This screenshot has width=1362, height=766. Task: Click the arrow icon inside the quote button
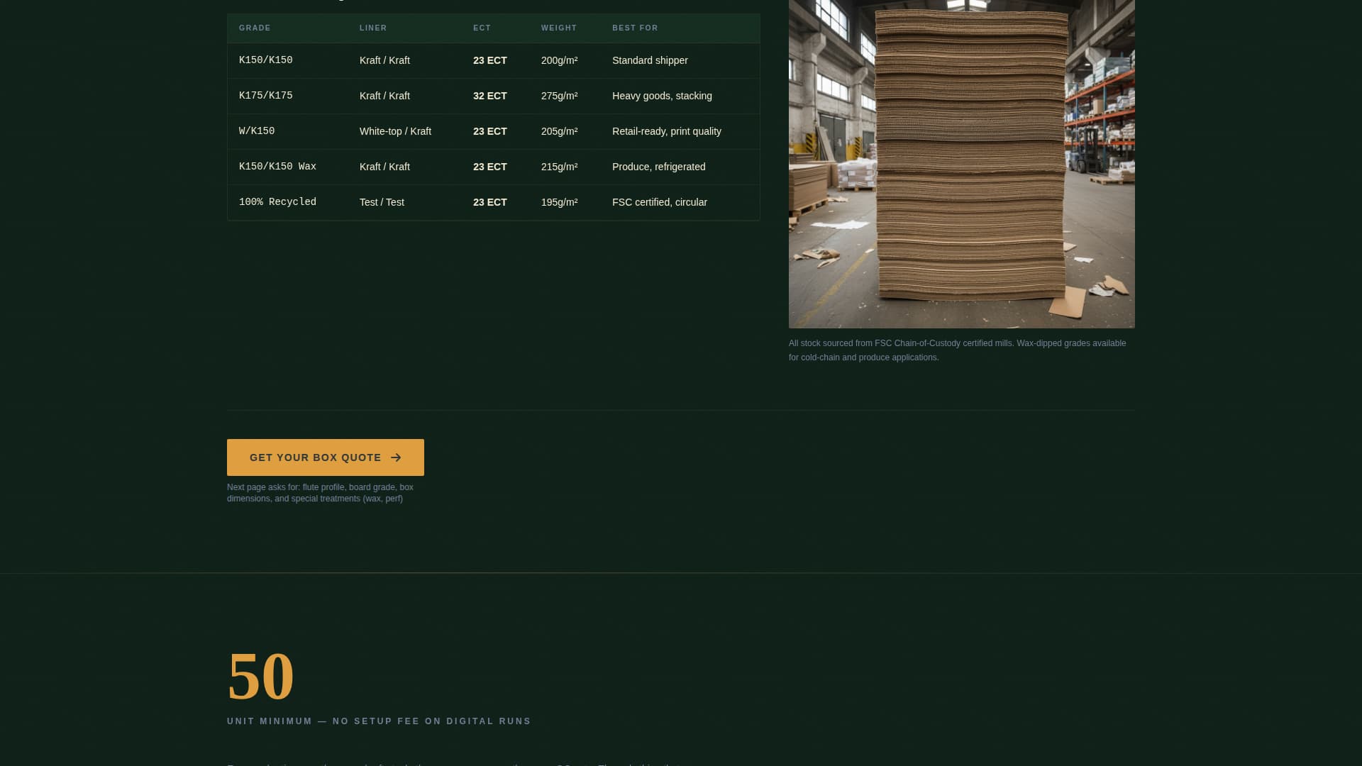pyautogui.click(x=395, y=457)
